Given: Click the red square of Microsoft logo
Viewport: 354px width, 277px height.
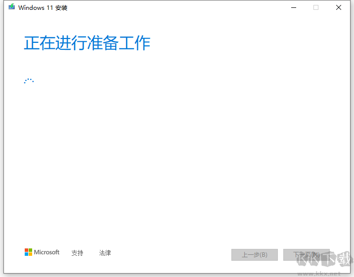Looking at the screenshot, I should [x=27, y=250].
